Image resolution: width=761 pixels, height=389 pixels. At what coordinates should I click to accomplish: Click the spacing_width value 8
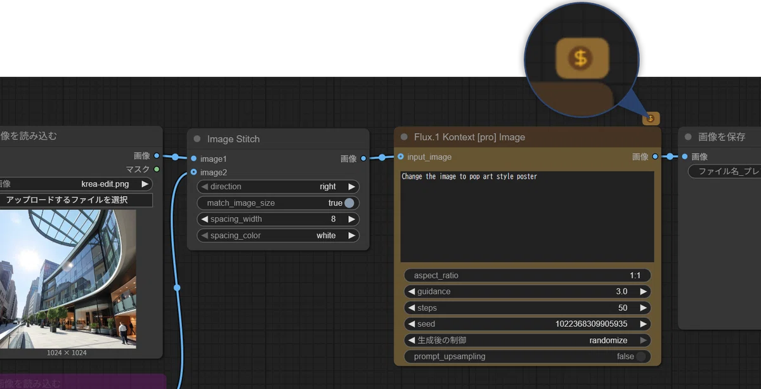point(334,219)
